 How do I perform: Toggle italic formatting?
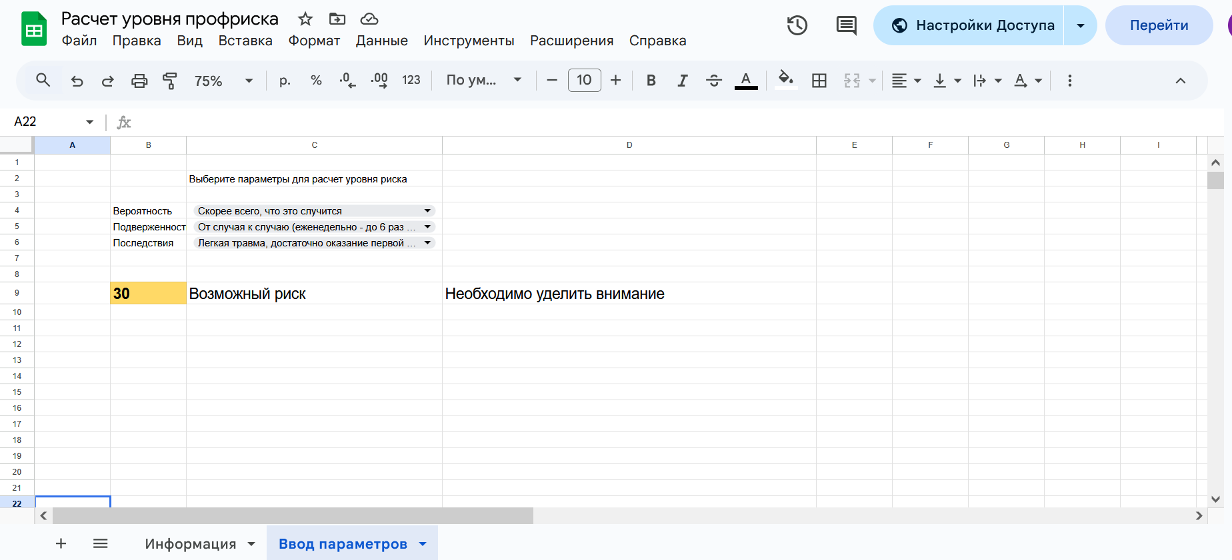coord(682,81)
